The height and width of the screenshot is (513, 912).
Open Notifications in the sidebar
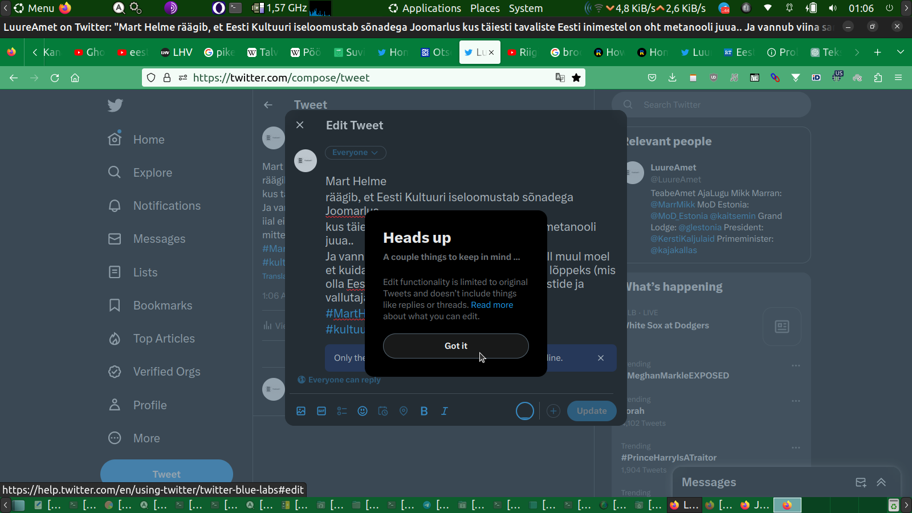coord(154,206)
